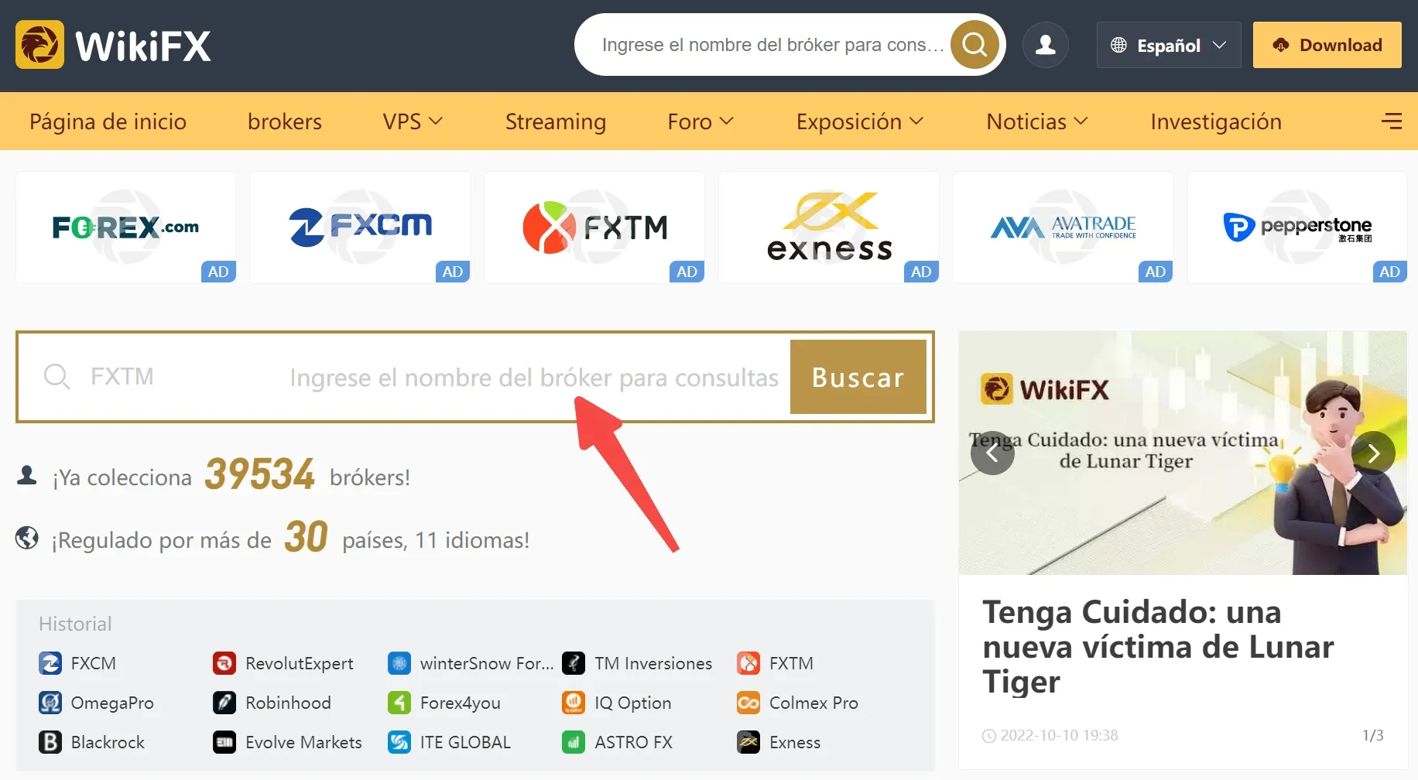The width and height of the screenshot is (1418, 780).
Task: Go to next banner slide arrow
Action: [1374, 453]
